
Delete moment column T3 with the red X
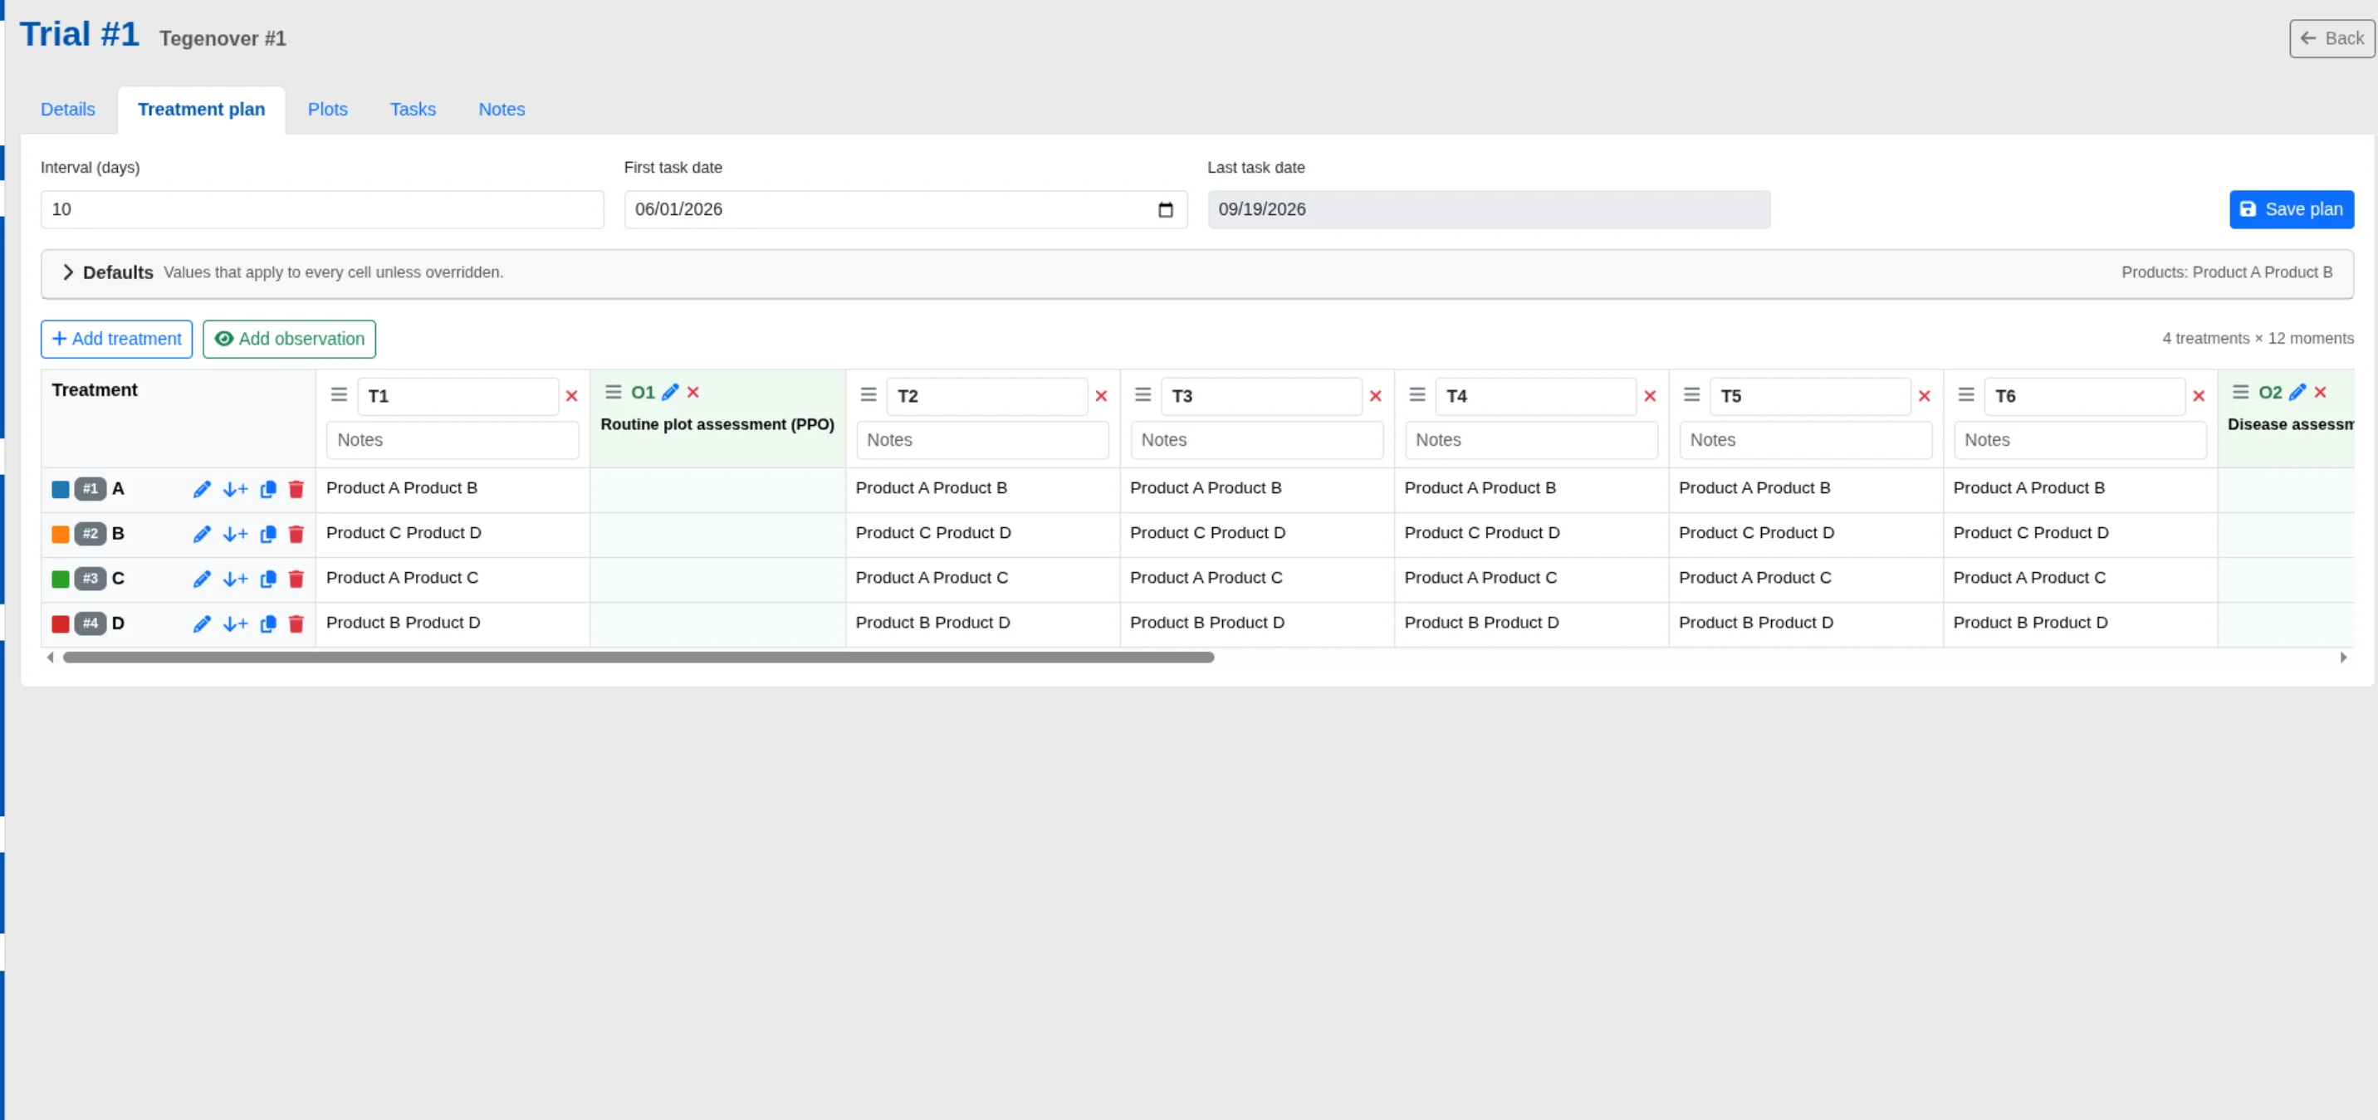(x=1376, y=395)
